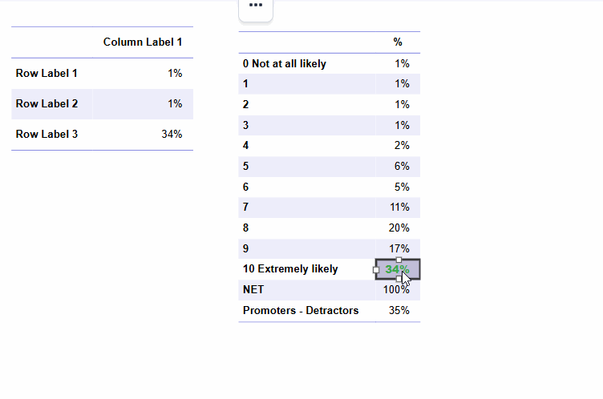Screen dimensions: 603x399
Task: Click the 20% value in row 8
Action: pyautogui.click(x=399, y=228)
